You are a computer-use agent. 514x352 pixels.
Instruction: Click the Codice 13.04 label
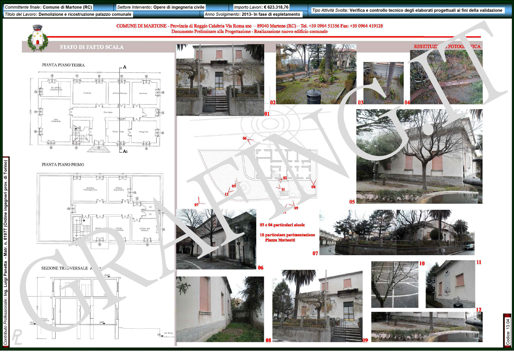(x=508, y=331)
